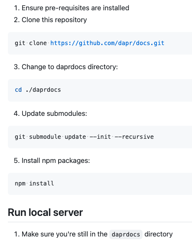Click the '--init' flag in command
Viewport: 192px width, 242px height.
click(100, 137)
